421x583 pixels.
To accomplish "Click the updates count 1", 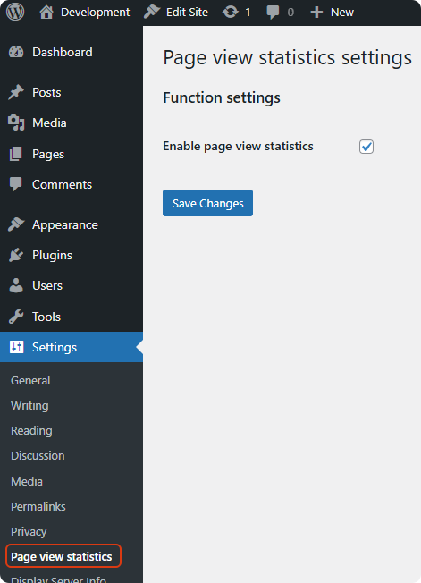I will (248, 13).
